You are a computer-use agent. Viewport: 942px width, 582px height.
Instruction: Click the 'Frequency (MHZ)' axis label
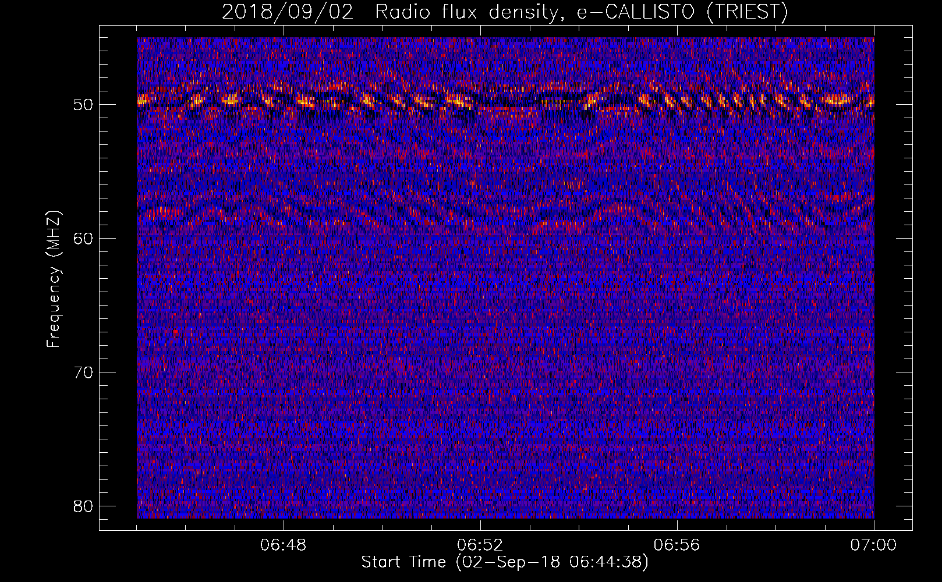point(54,280)
